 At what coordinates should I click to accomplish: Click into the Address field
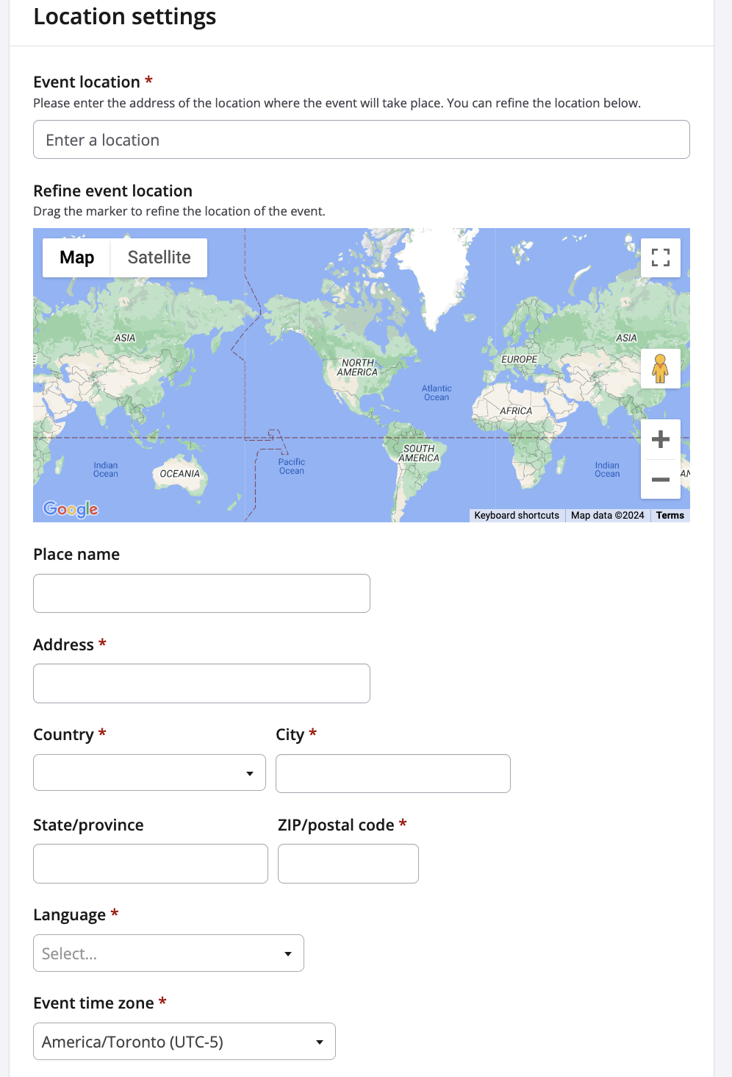(201, 683)
